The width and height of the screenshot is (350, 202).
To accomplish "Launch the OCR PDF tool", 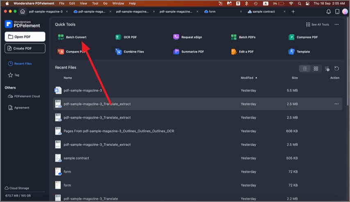I will click(x=126, y=37).
